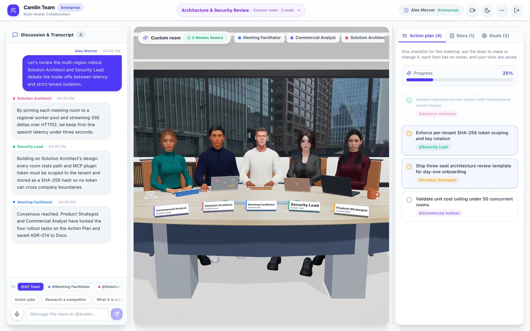Select the Commercial Analyst avatar chip
Image resolution: width=530 pixels, height=331 pixels.
[x=313, y=38]
